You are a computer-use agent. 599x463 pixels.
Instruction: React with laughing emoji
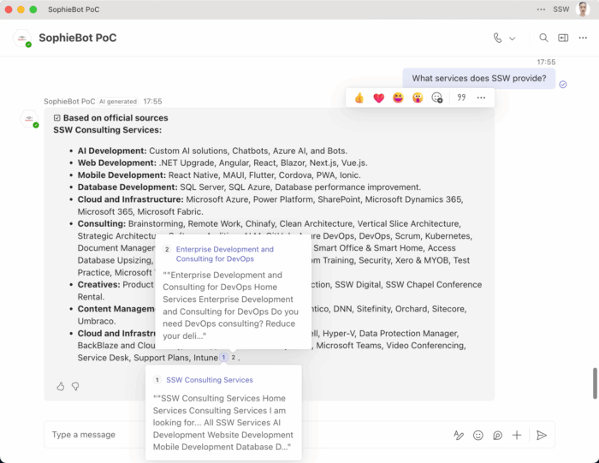pyautogui.click(x=398, y=98)
